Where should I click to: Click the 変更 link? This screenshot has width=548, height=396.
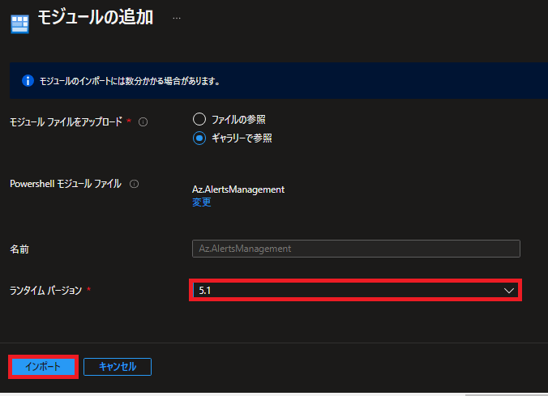(202, 202)
